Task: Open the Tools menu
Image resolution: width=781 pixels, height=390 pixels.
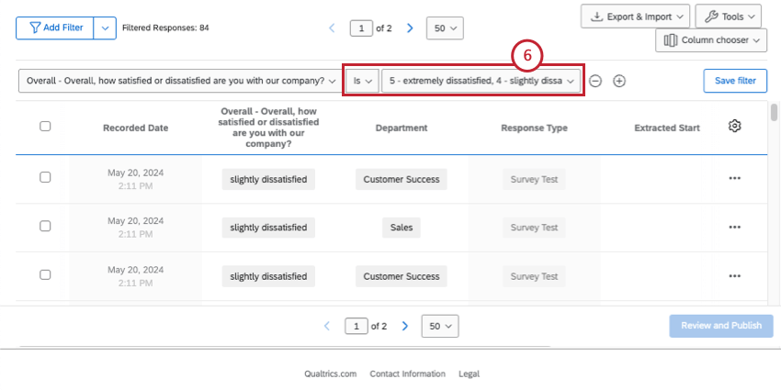Action: tap(729, 17)
